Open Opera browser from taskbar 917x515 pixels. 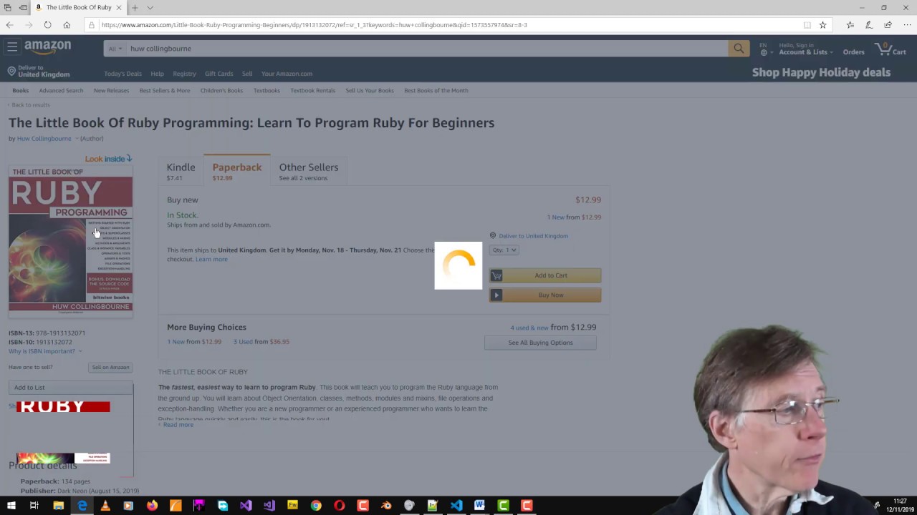pos(340,506)
